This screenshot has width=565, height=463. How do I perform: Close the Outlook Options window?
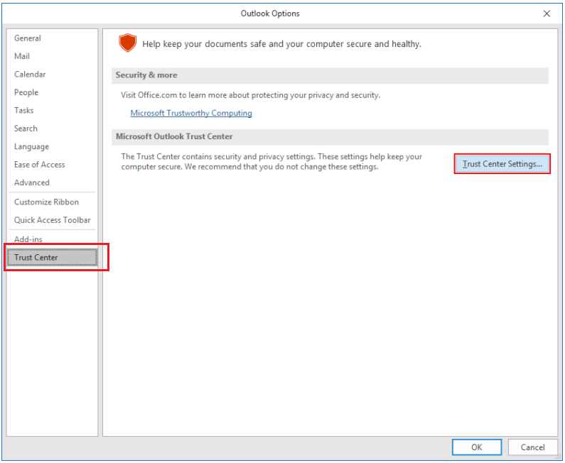pyautogui.click(x=547, y=13)
